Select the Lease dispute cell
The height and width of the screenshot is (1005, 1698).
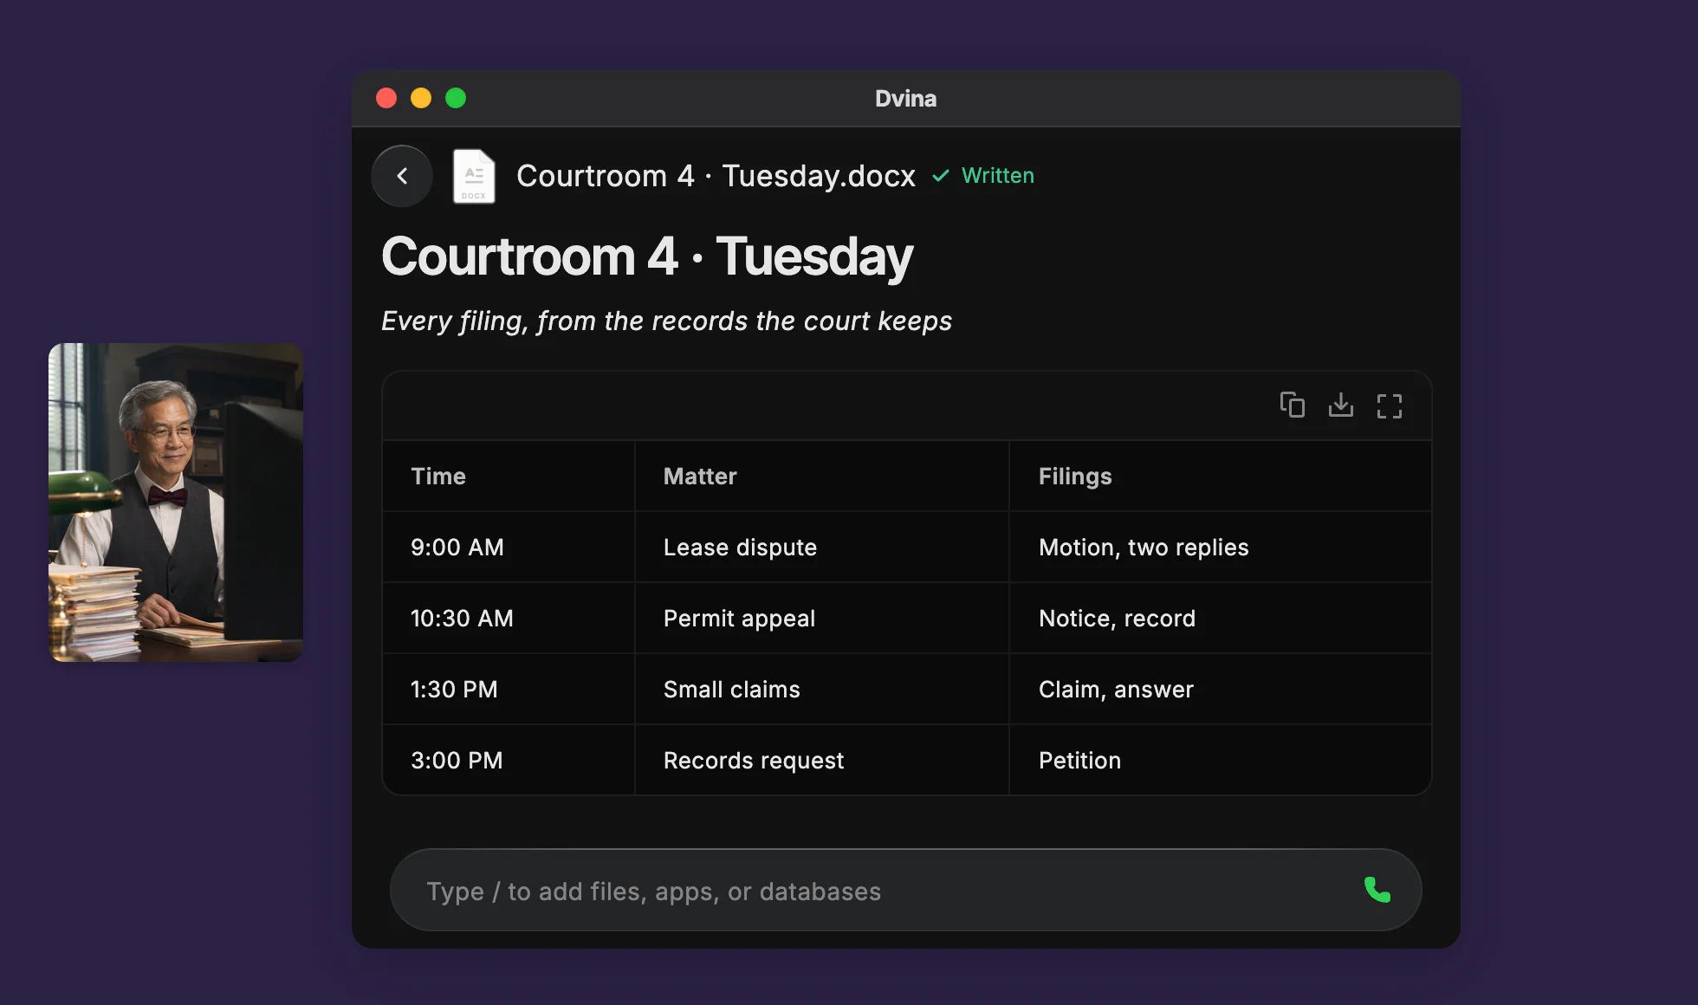pyautogui.click(x=822, y=547)
